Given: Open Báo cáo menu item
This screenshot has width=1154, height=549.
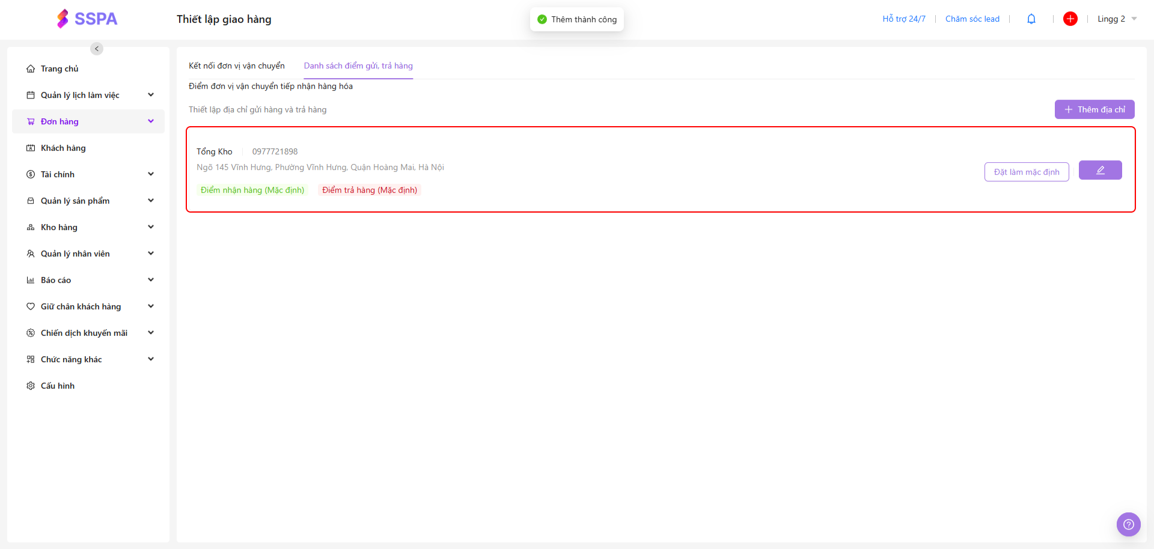Looking at the screenshot, I should pos(88,281).
